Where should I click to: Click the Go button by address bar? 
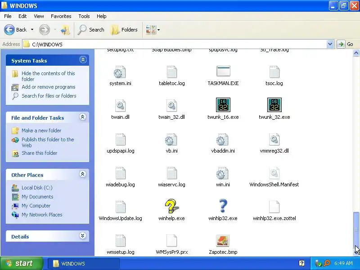345,44
